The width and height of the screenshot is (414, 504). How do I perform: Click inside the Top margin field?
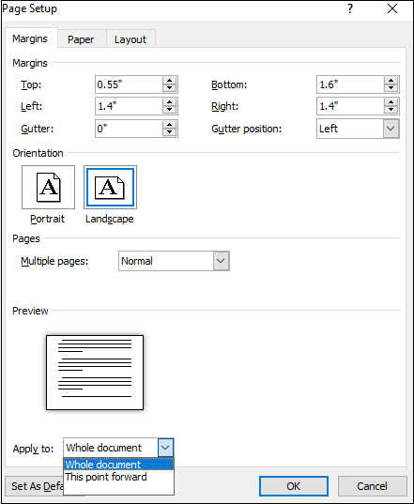point(129,84)
